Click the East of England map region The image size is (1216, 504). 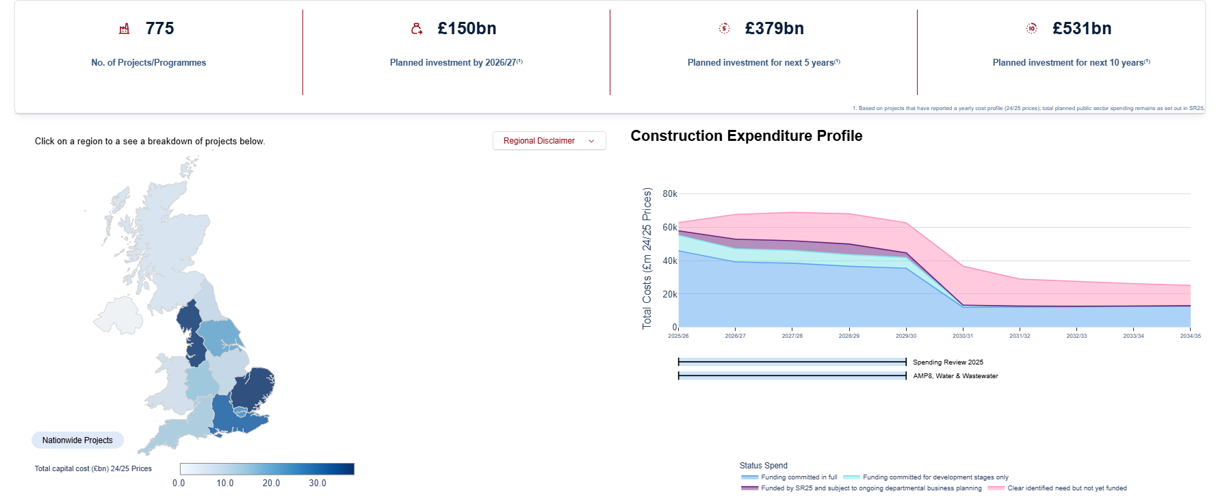pos(253,388)
